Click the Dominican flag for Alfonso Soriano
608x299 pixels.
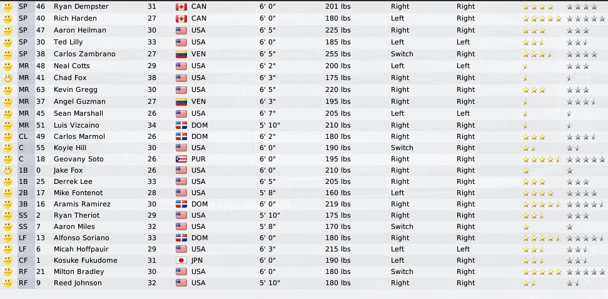181,238
